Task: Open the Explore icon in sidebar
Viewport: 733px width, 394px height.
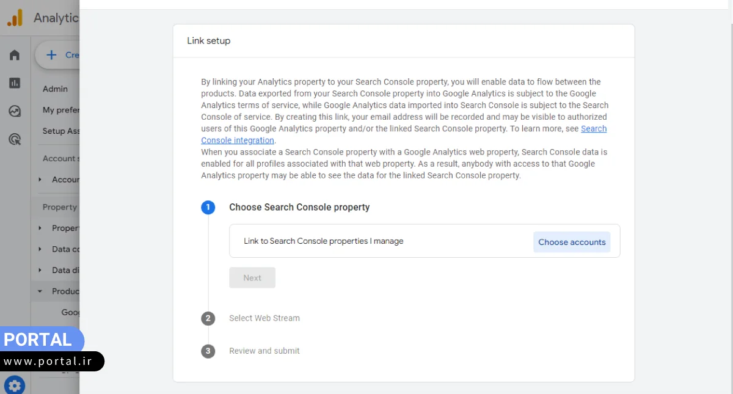Action: coord(15,111)
